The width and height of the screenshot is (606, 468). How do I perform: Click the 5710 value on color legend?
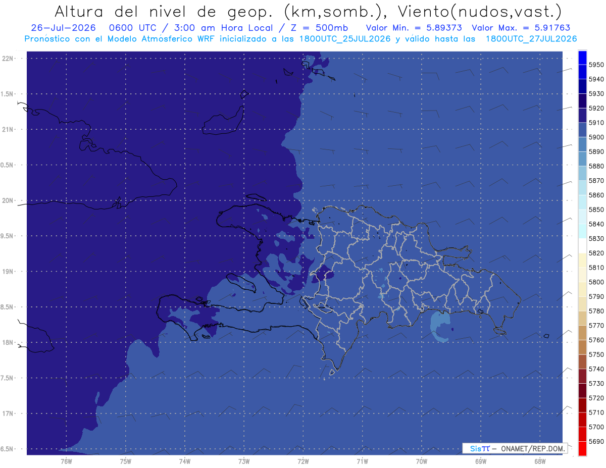596,412
